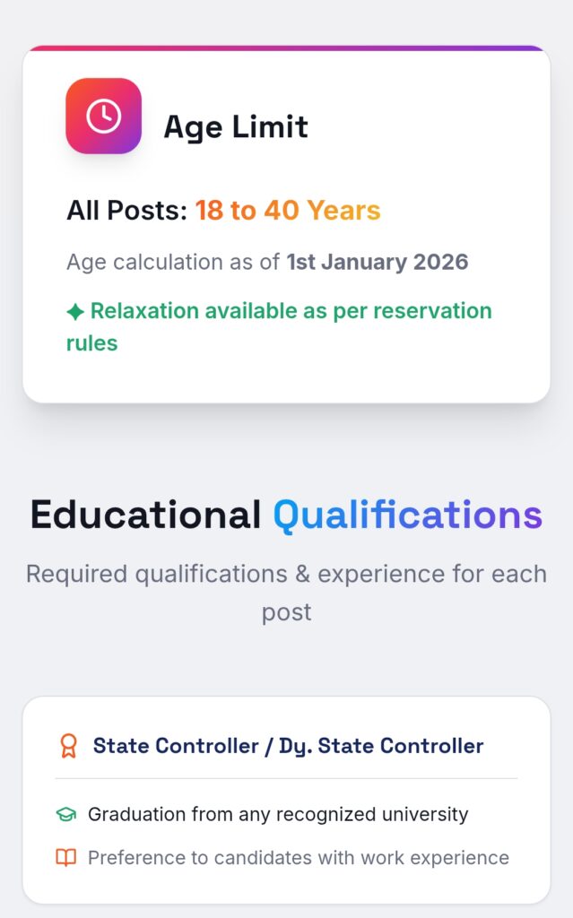Click the word "post" under the subtitle
Viewport: 573px width, 918px height.
point(286,612)
